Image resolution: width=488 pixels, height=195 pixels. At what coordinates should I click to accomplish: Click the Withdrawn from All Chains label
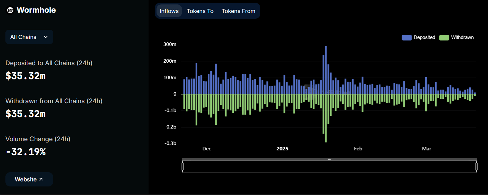(54, 101)
